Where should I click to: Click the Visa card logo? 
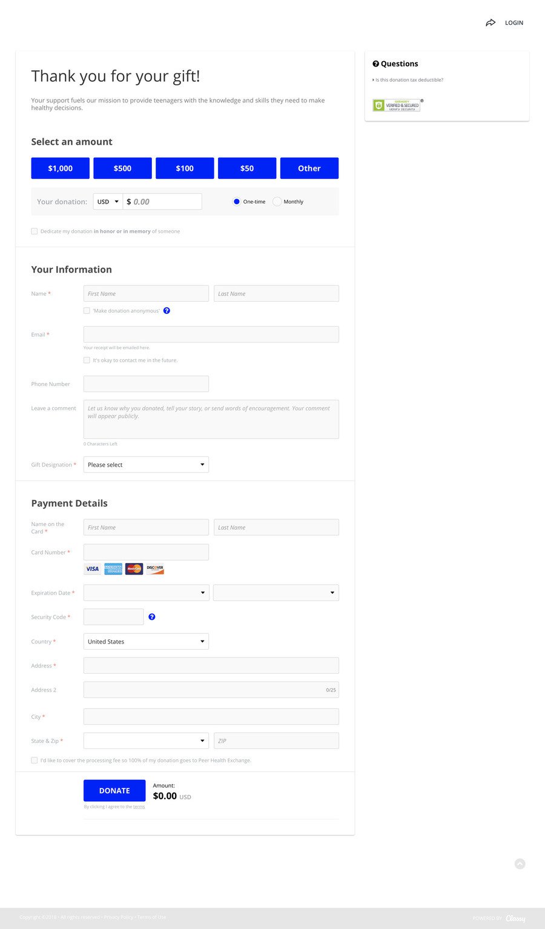[x=93, y=569]
